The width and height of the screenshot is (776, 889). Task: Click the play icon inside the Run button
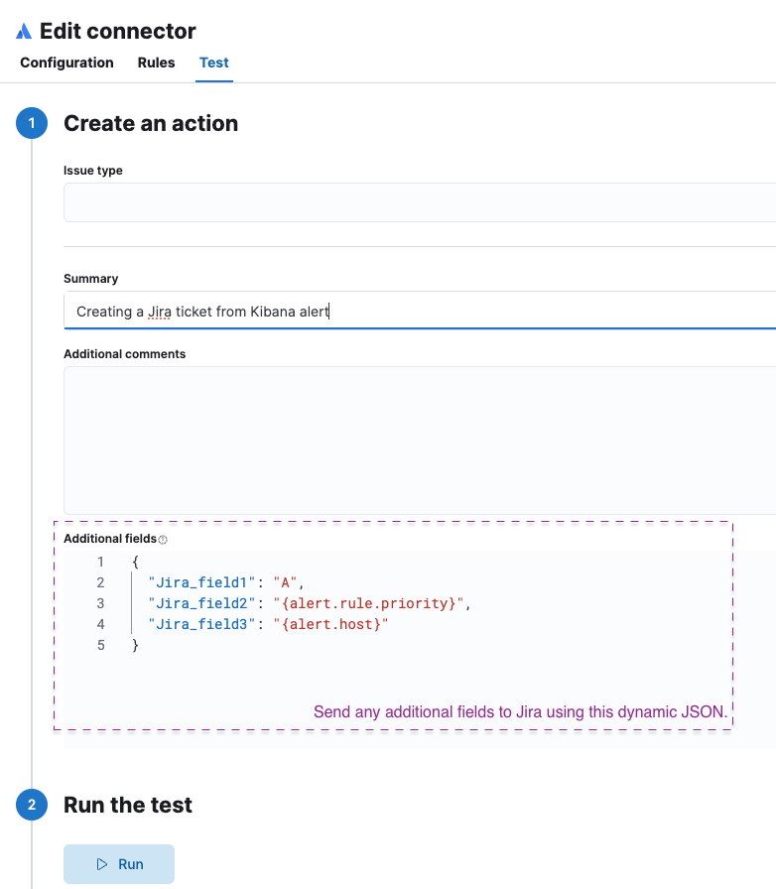click(x=101, y=864)
